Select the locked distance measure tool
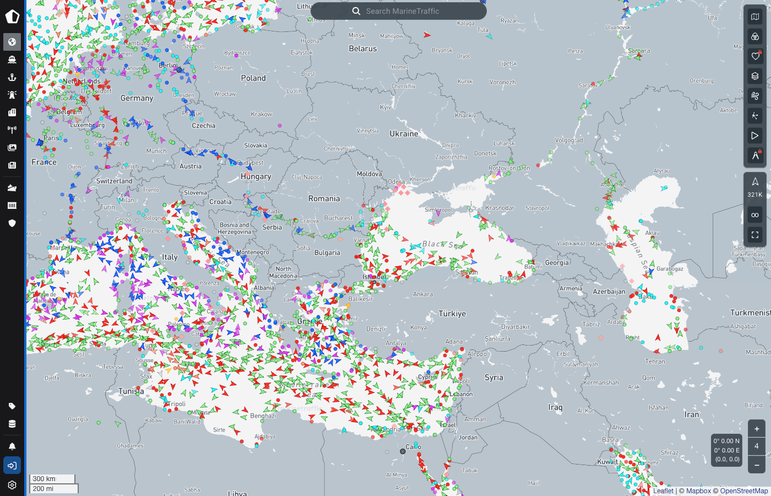Viewport: 771px width, 496px height. [x=755, y=155]
